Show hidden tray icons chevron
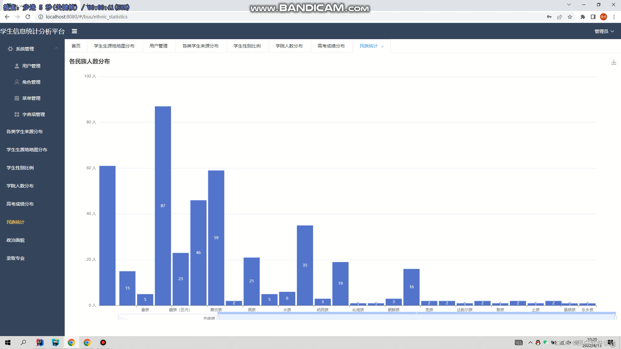The image size is (621, 349). (530, 343)
